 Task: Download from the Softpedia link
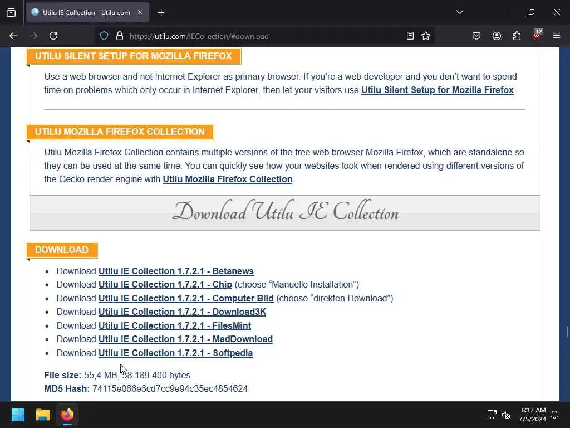(175, 353)
